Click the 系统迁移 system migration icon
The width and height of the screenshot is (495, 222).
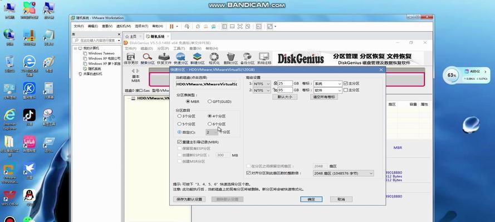(x=264, y=58)
